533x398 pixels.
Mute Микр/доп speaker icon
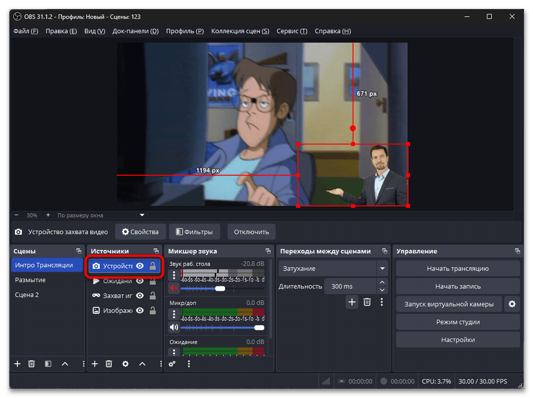[x=174, y=327]
